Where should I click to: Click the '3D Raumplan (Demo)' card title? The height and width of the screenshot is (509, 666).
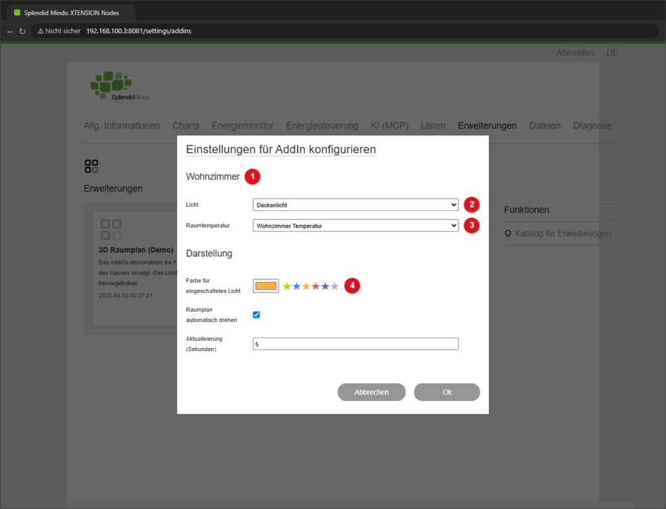click(x=136, y=250)
